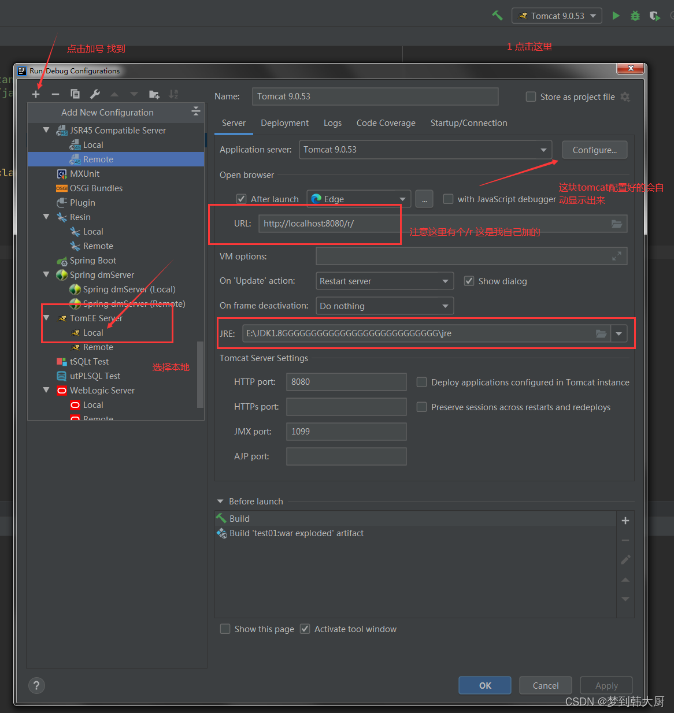Image resolution: width=674 pixels, height=713 pixels.
Task: Select the tSQLt Test configuration type
Action: click(x=89, y=362)
